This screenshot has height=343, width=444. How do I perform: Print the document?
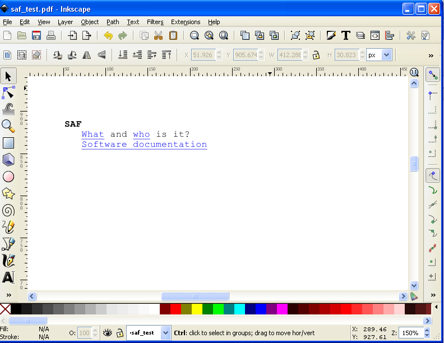click(x=51, y=36)
